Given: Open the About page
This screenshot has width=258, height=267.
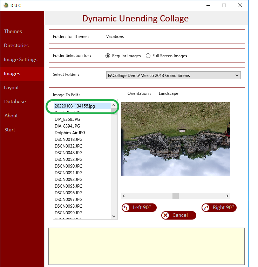Looking at the screenshot, I should [x=11, y=116].
